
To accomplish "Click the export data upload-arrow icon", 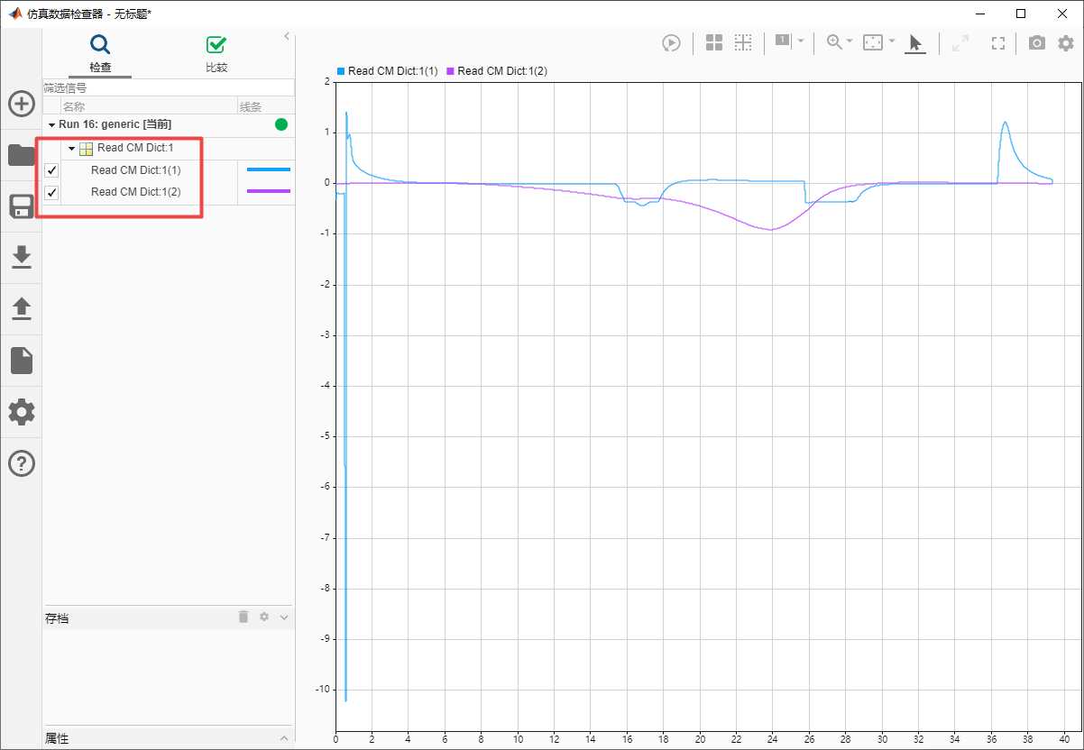I will click(22, 309).
